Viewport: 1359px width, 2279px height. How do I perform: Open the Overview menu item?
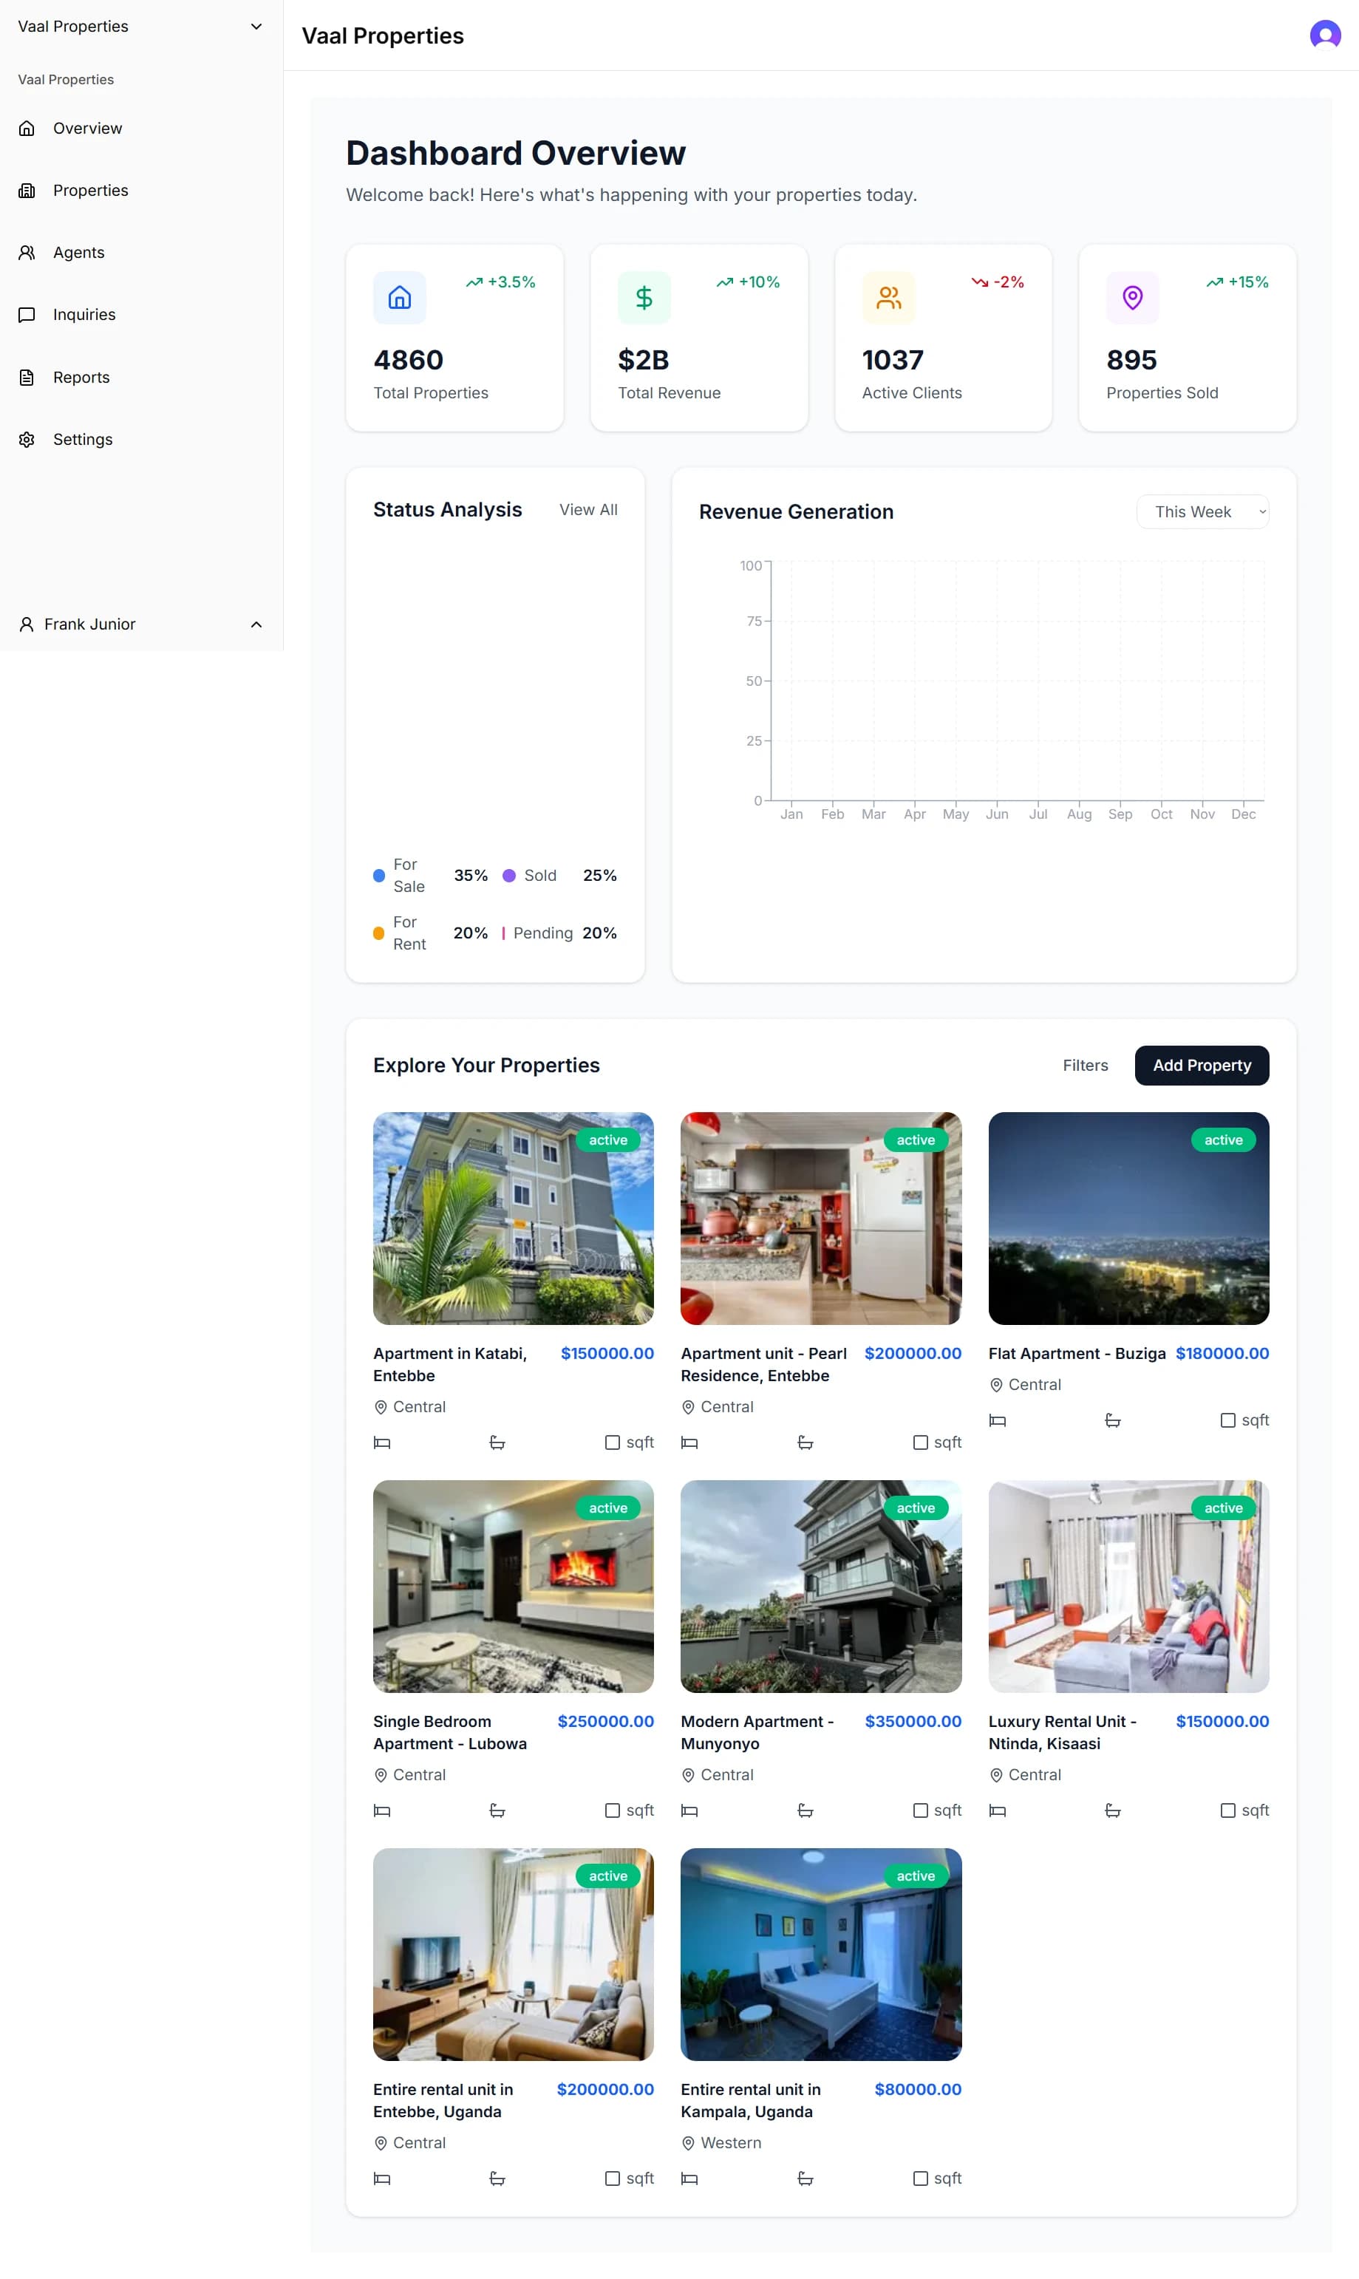click(x=141, y=128)
